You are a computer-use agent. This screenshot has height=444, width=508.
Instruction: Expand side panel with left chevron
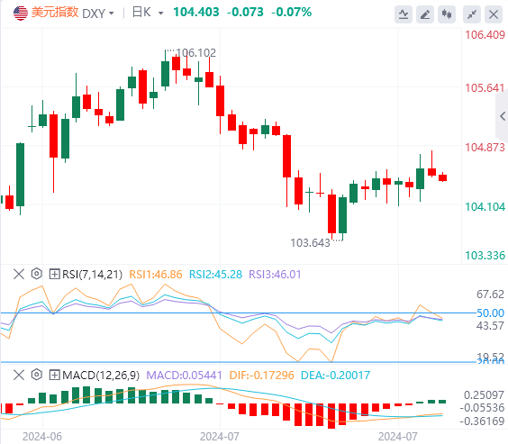(x=503, y=116)
